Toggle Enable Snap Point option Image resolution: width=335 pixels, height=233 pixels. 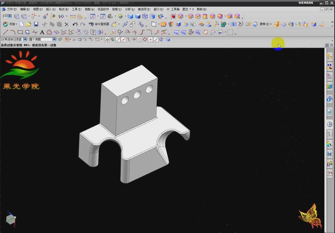point(107,40)
